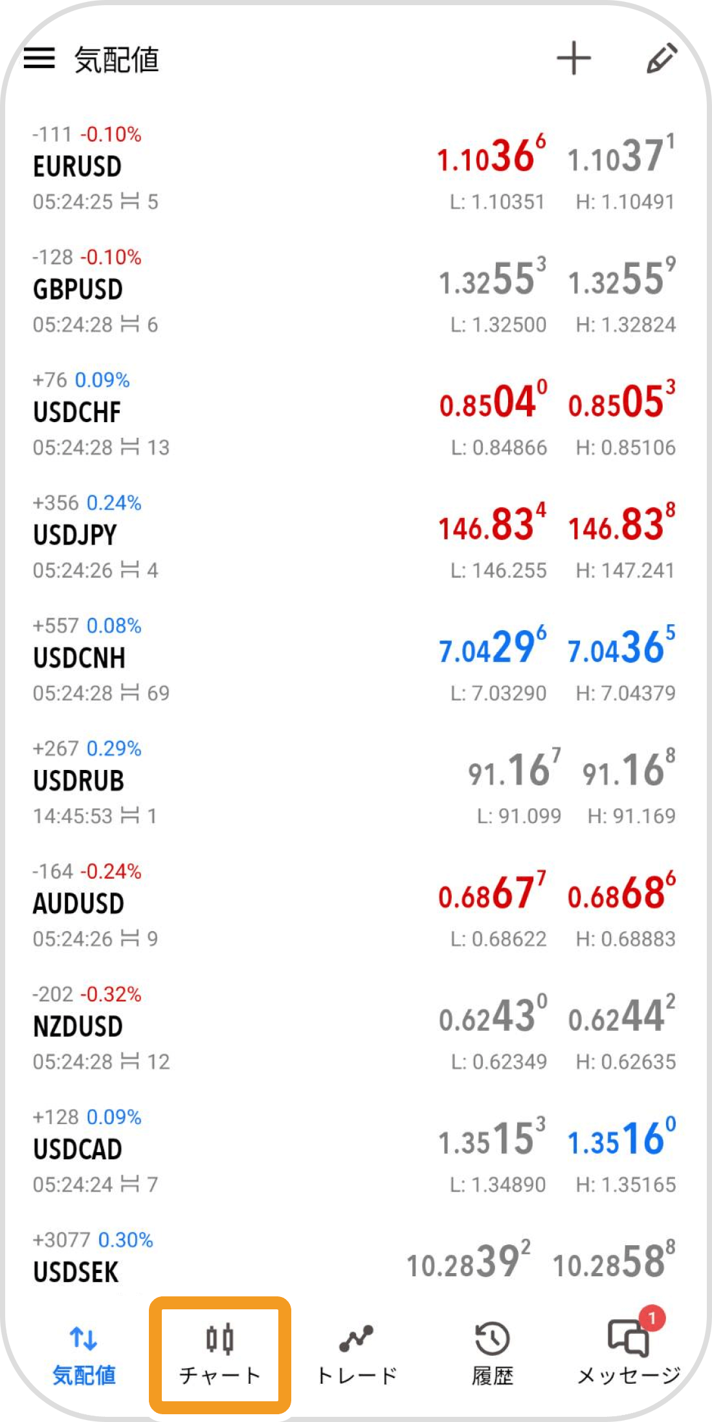Tap EURUSD ask price 1.1037
Image resolution: width=712 pixels, height=1422 pixels.
(621, 154)
